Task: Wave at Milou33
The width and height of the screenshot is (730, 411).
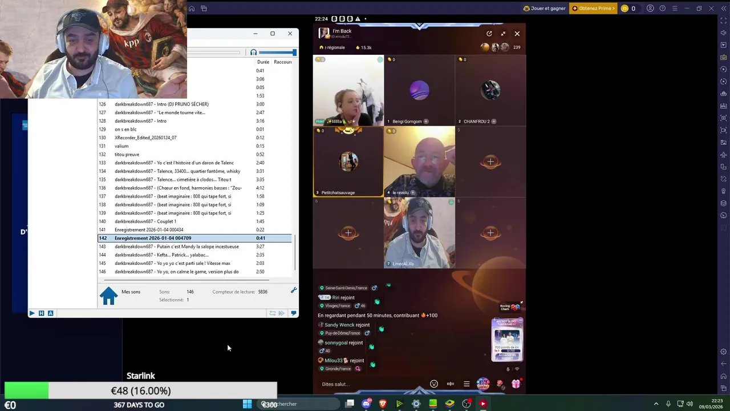Action: coord(372,364)
